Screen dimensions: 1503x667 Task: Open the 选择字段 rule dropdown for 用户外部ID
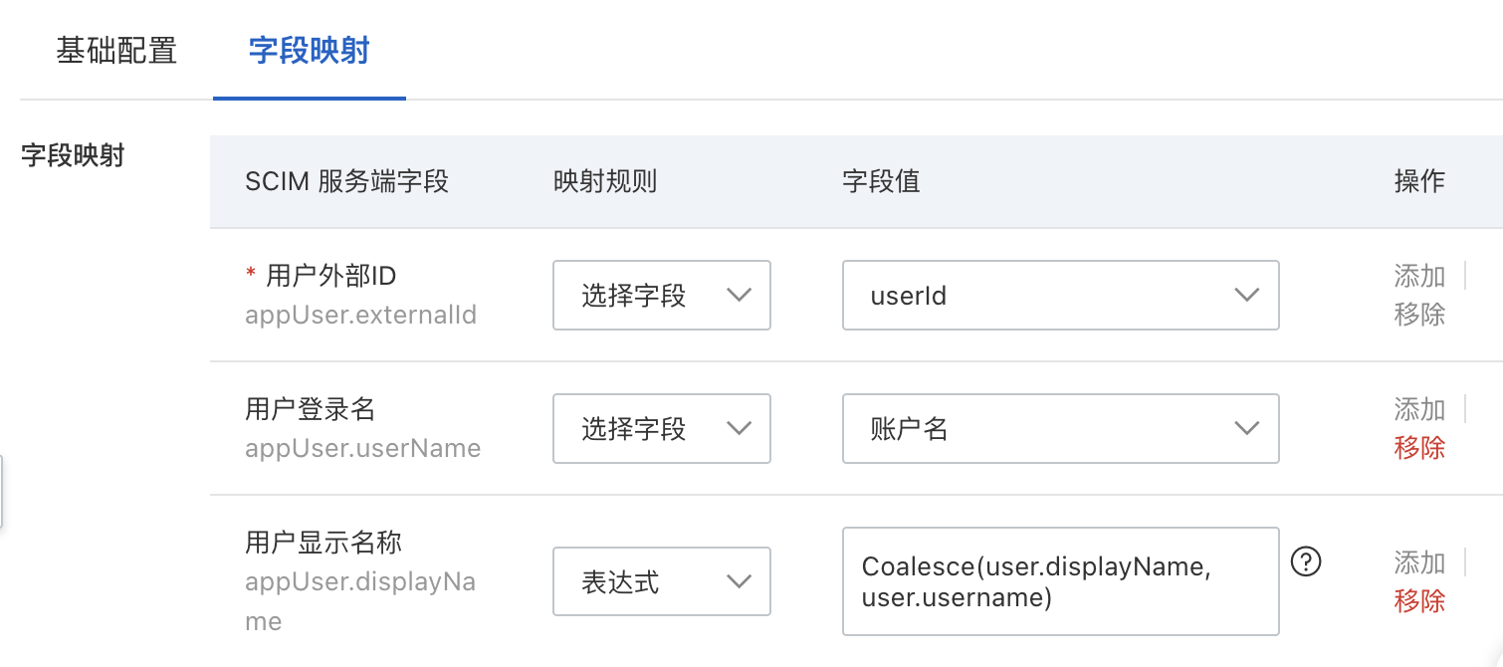[662, 296]
